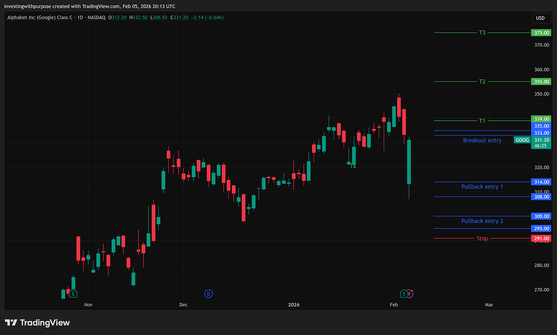Click the NASDAQ exchange label
Image resolution: width=557 pixels, height=335 pixels.
pyautogui.click(x=96, y=18)
